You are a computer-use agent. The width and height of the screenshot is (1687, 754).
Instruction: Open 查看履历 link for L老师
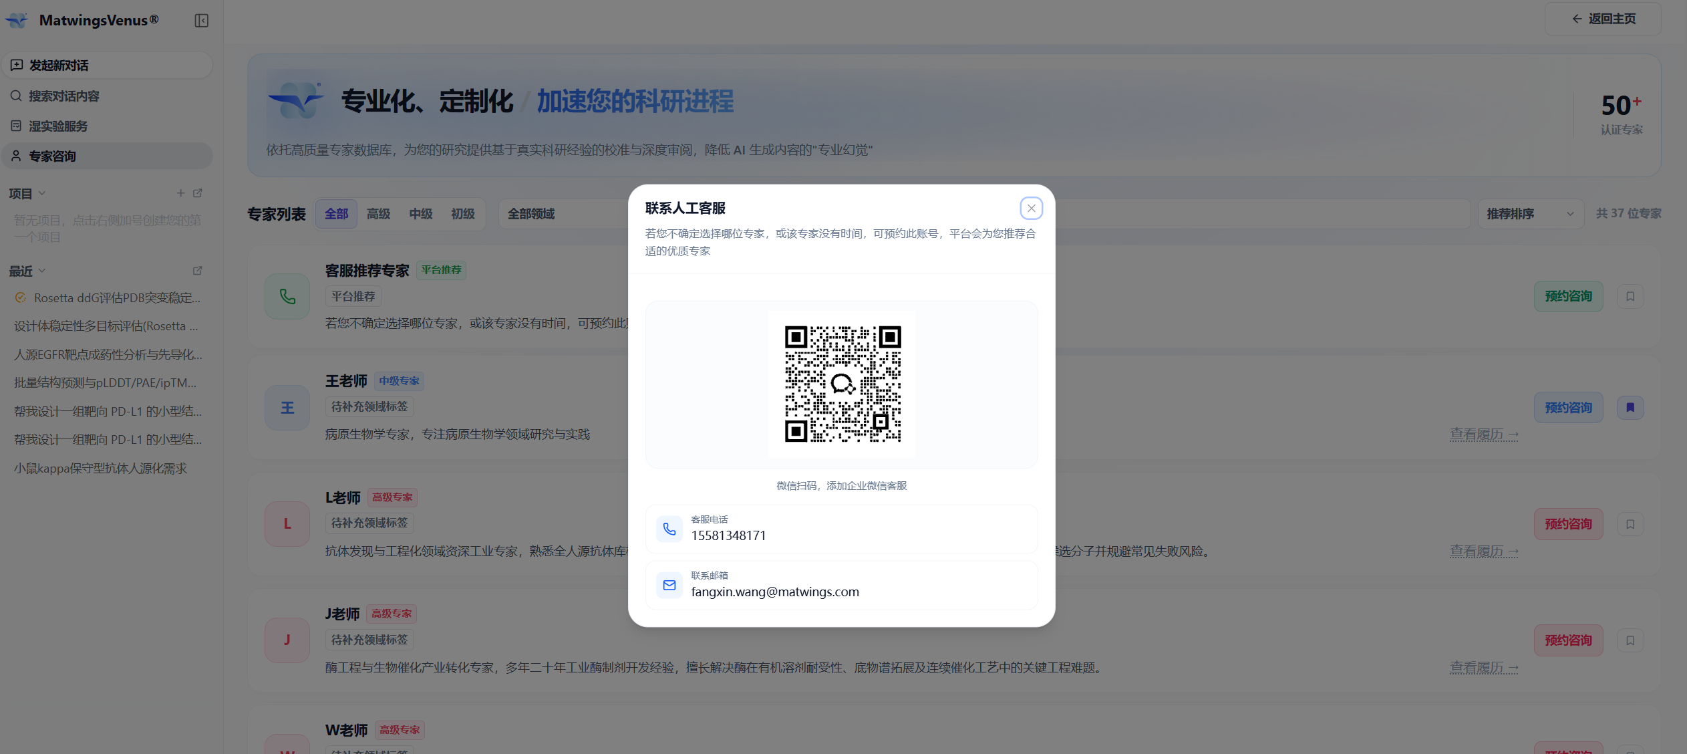(1484, 551)
